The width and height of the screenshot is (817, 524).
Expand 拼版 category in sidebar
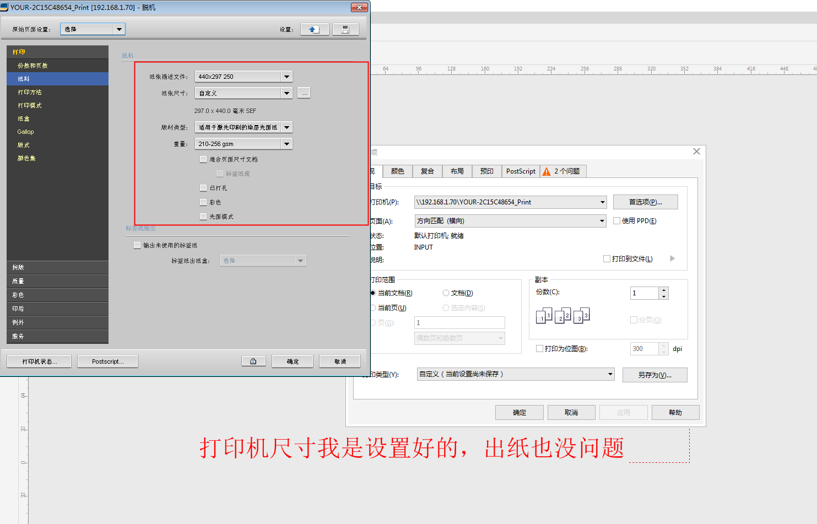[57, 267]
